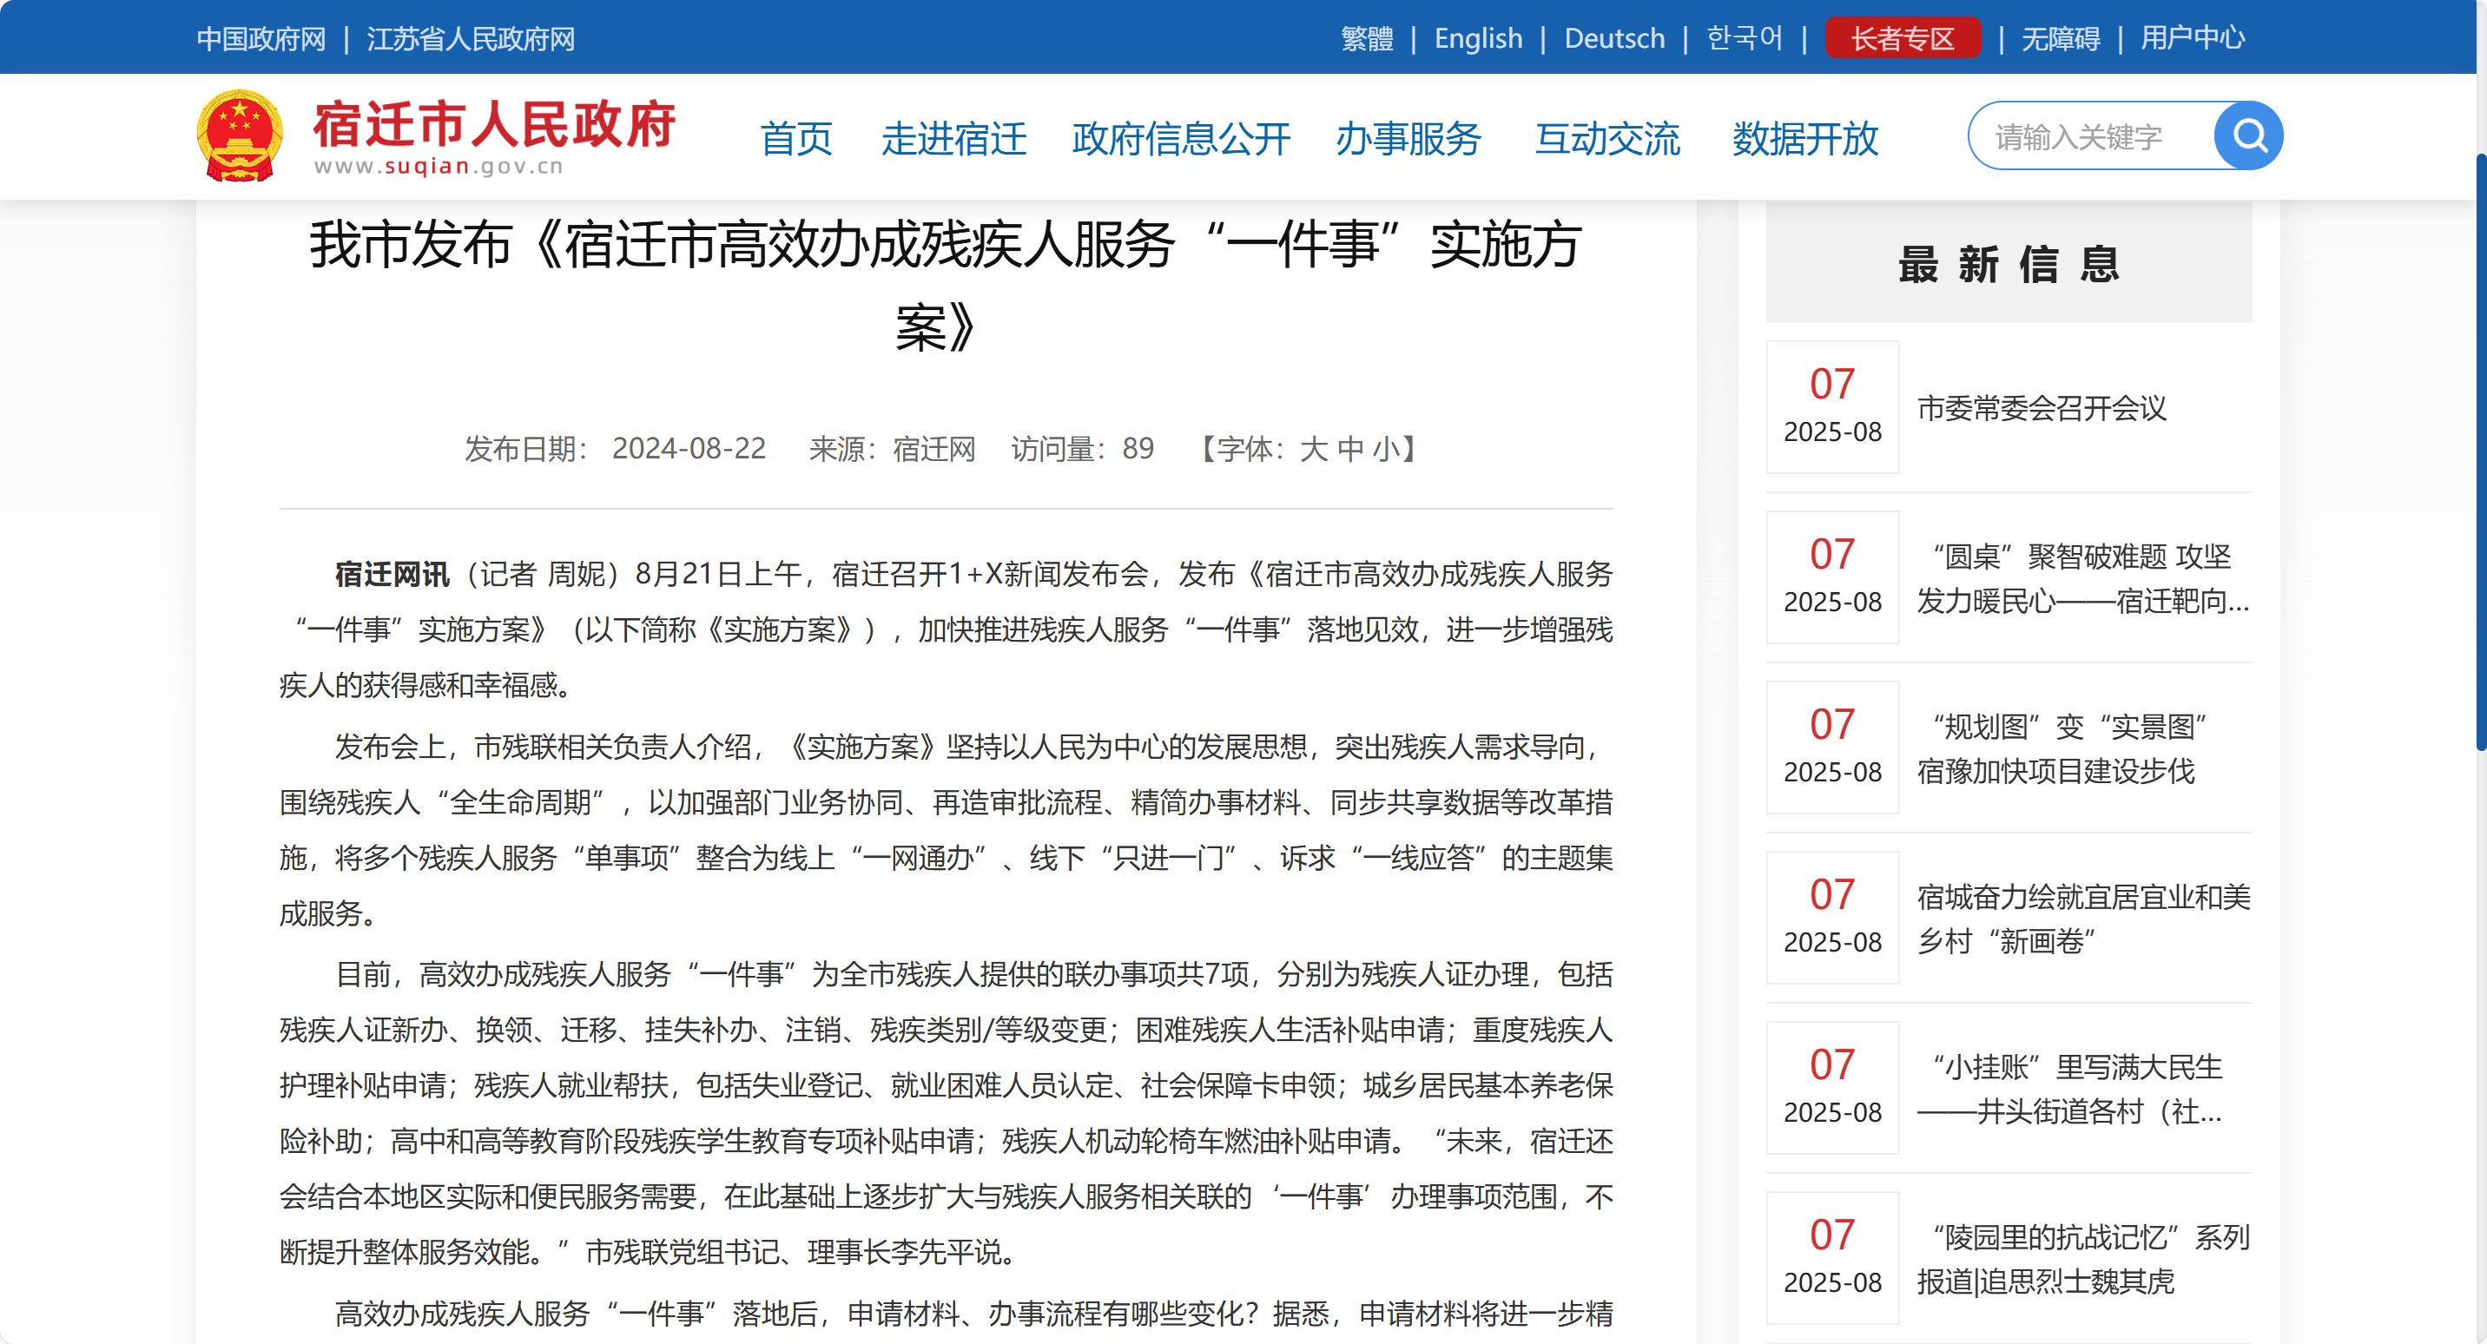Click the 宿迁市人民政府 site title
Screen dimensions: 2487x1344
click(x=493, y=126)
